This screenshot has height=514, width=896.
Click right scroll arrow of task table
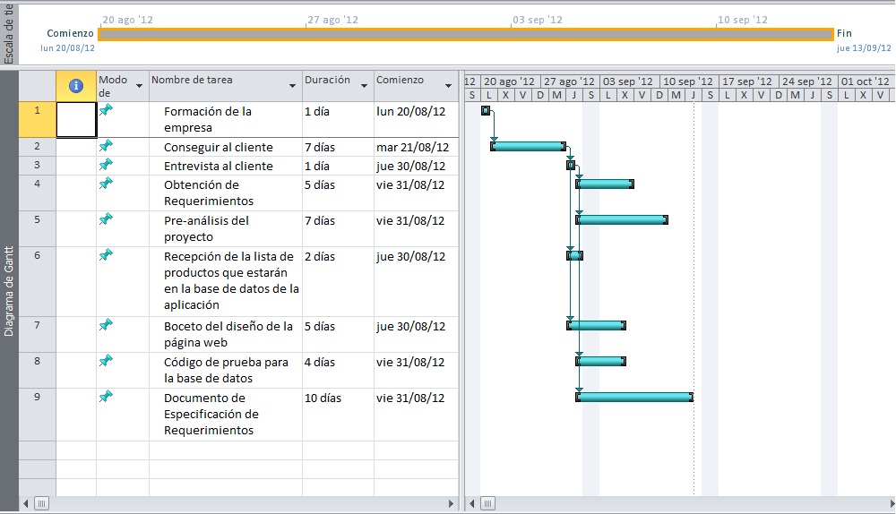point(452,504)
